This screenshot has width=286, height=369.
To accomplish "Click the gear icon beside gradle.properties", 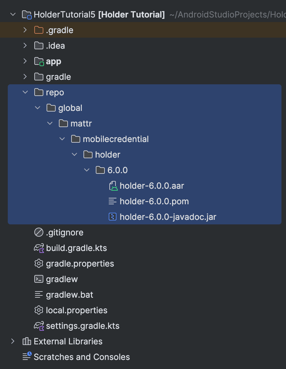I will click(x=39, y=264).
